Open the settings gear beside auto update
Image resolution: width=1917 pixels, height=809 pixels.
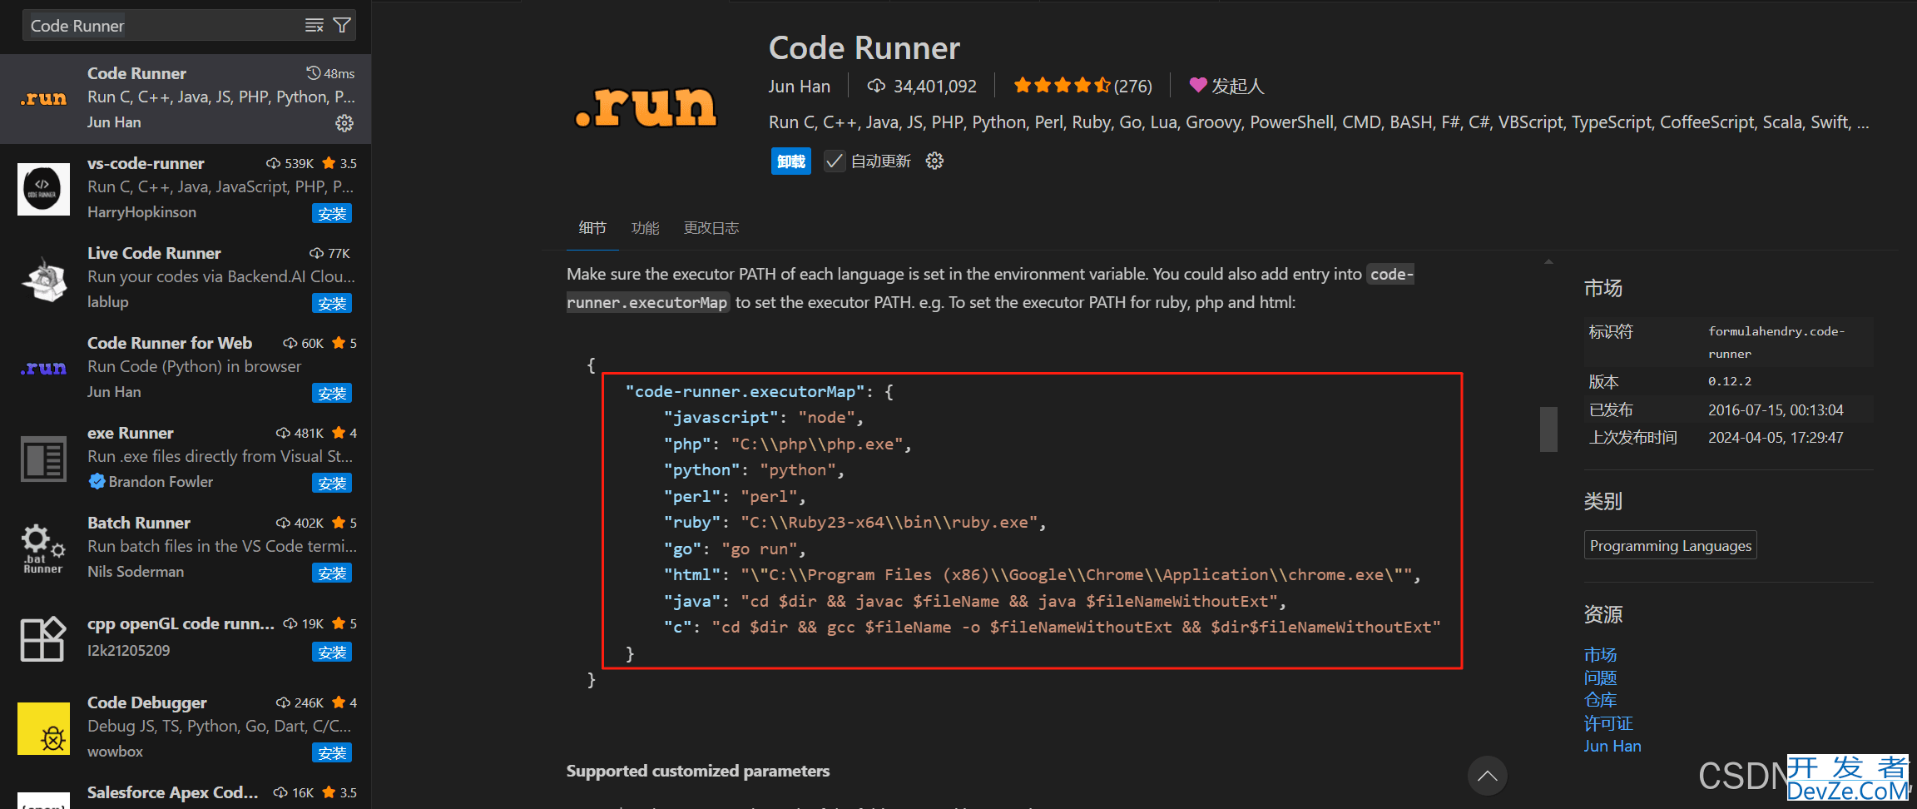click(935, 161)
